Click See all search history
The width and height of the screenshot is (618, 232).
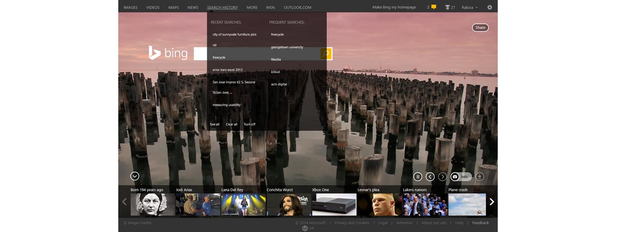pos(215,124)
